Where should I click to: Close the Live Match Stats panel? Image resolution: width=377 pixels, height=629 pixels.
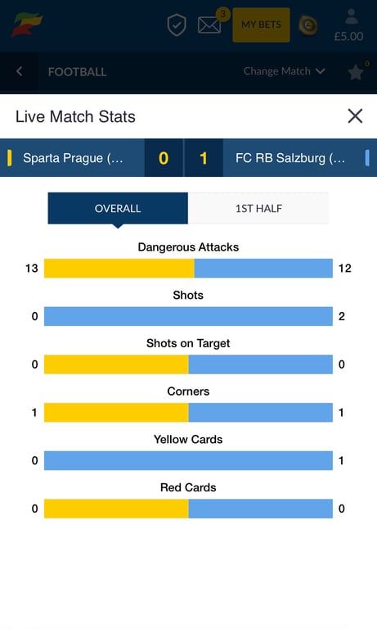click(355, 116)
